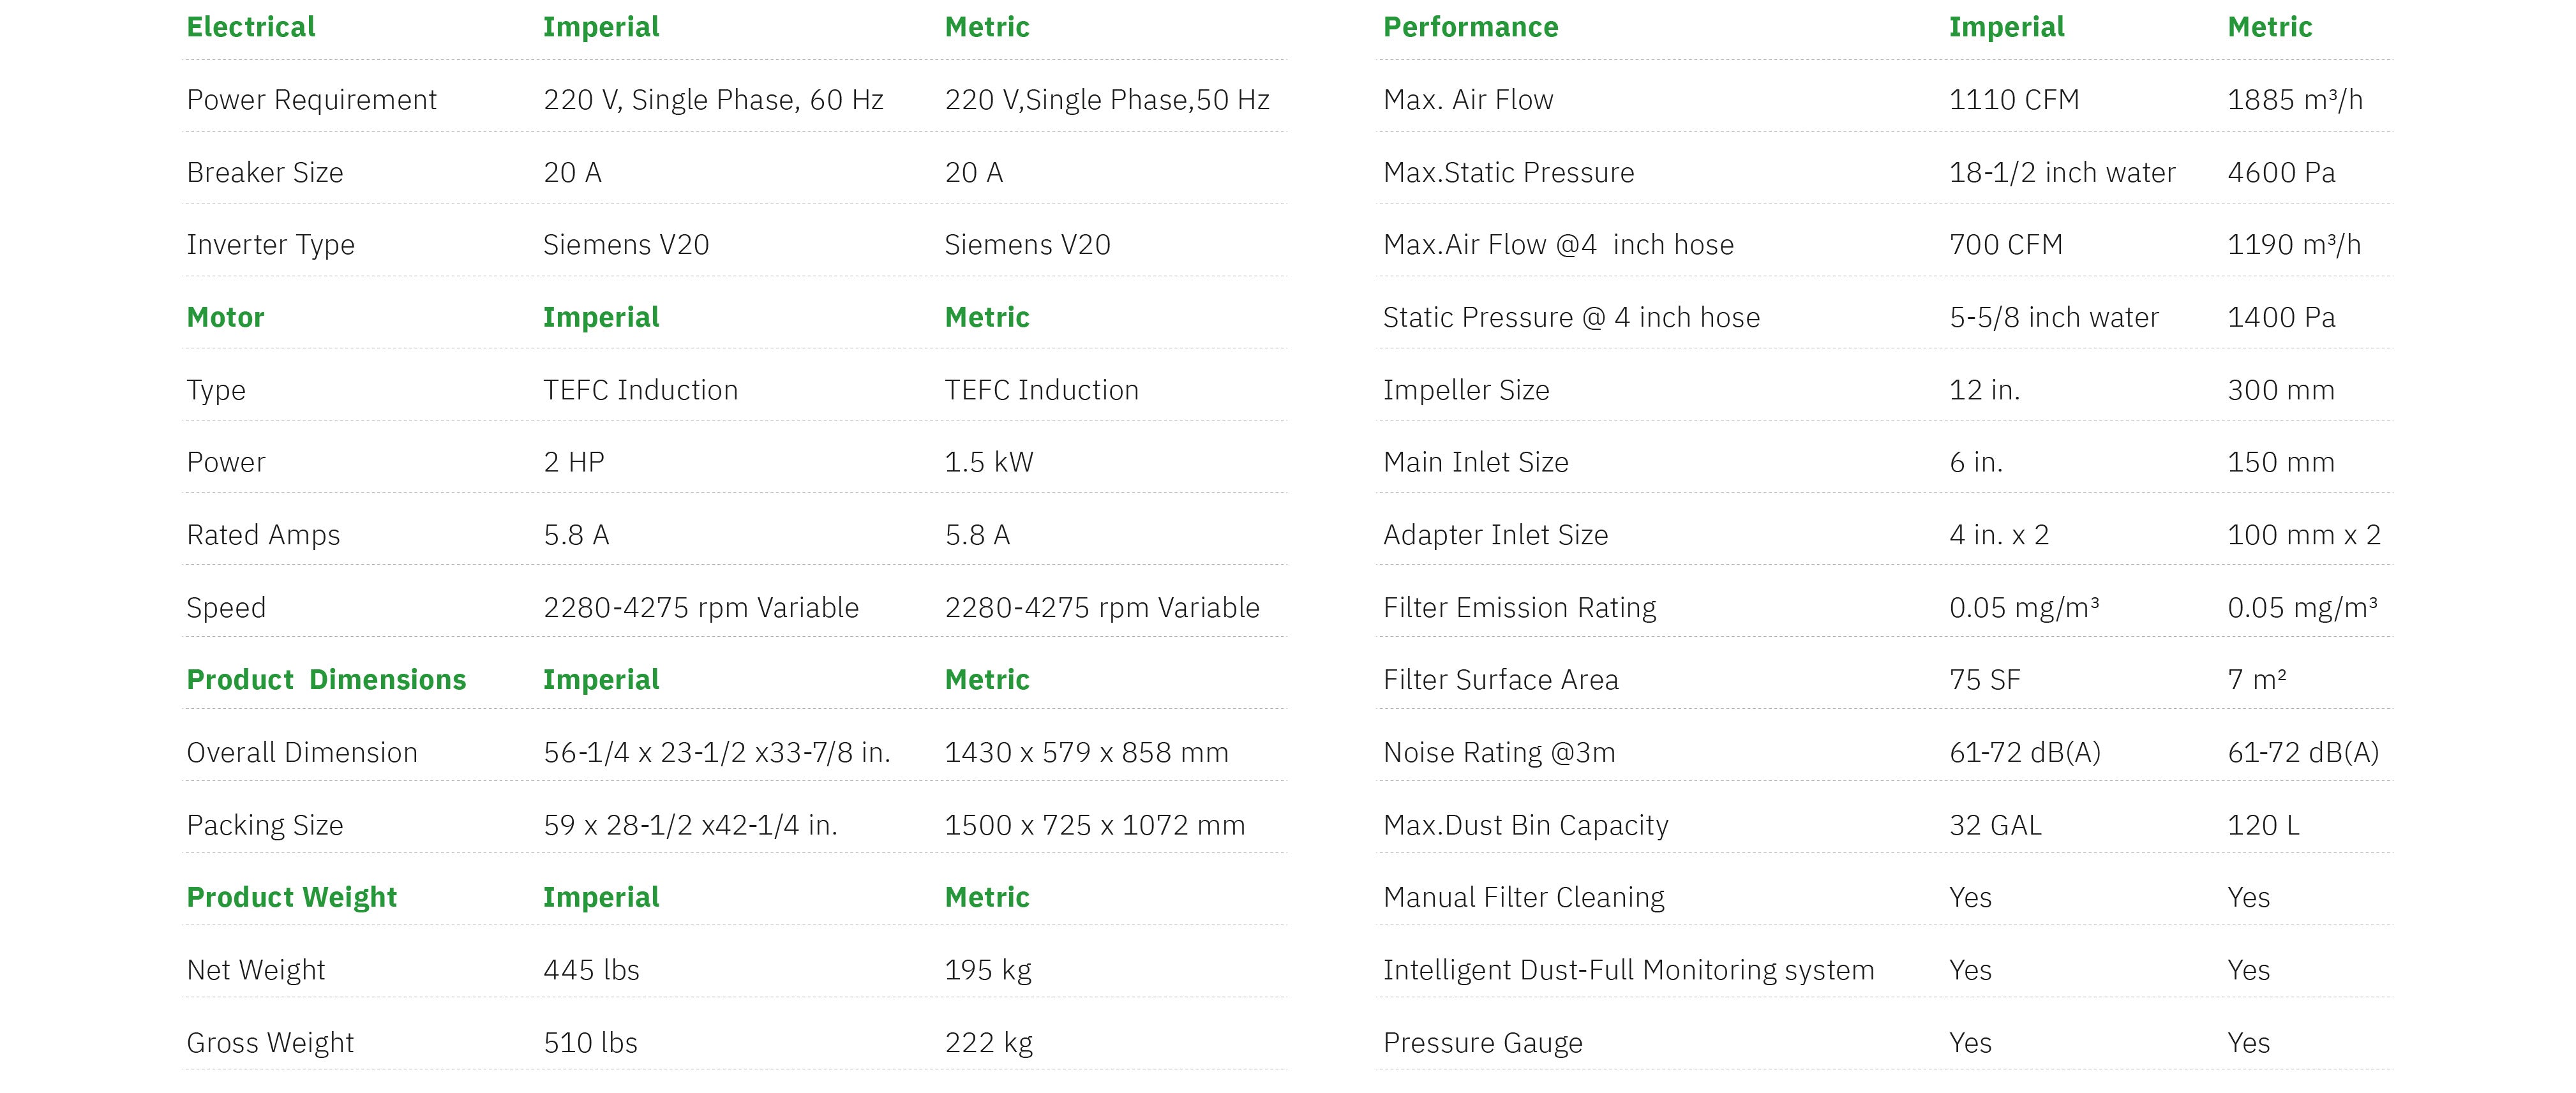Click the Rated Amps row label

(x=263, y=535)
